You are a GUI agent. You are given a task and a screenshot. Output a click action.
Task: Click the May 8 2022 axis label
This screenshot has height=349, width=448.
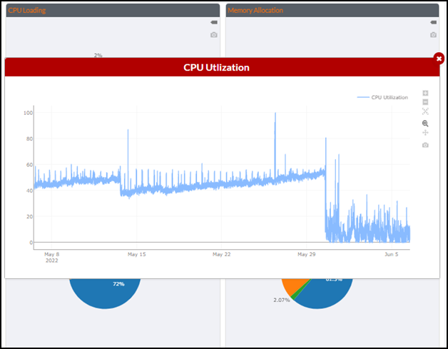[x=51, y=257]
